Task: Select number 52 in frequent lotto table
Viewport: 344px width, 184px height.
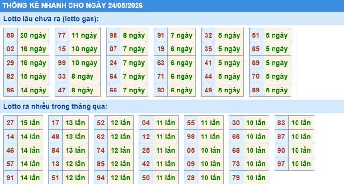Action: 101,123
